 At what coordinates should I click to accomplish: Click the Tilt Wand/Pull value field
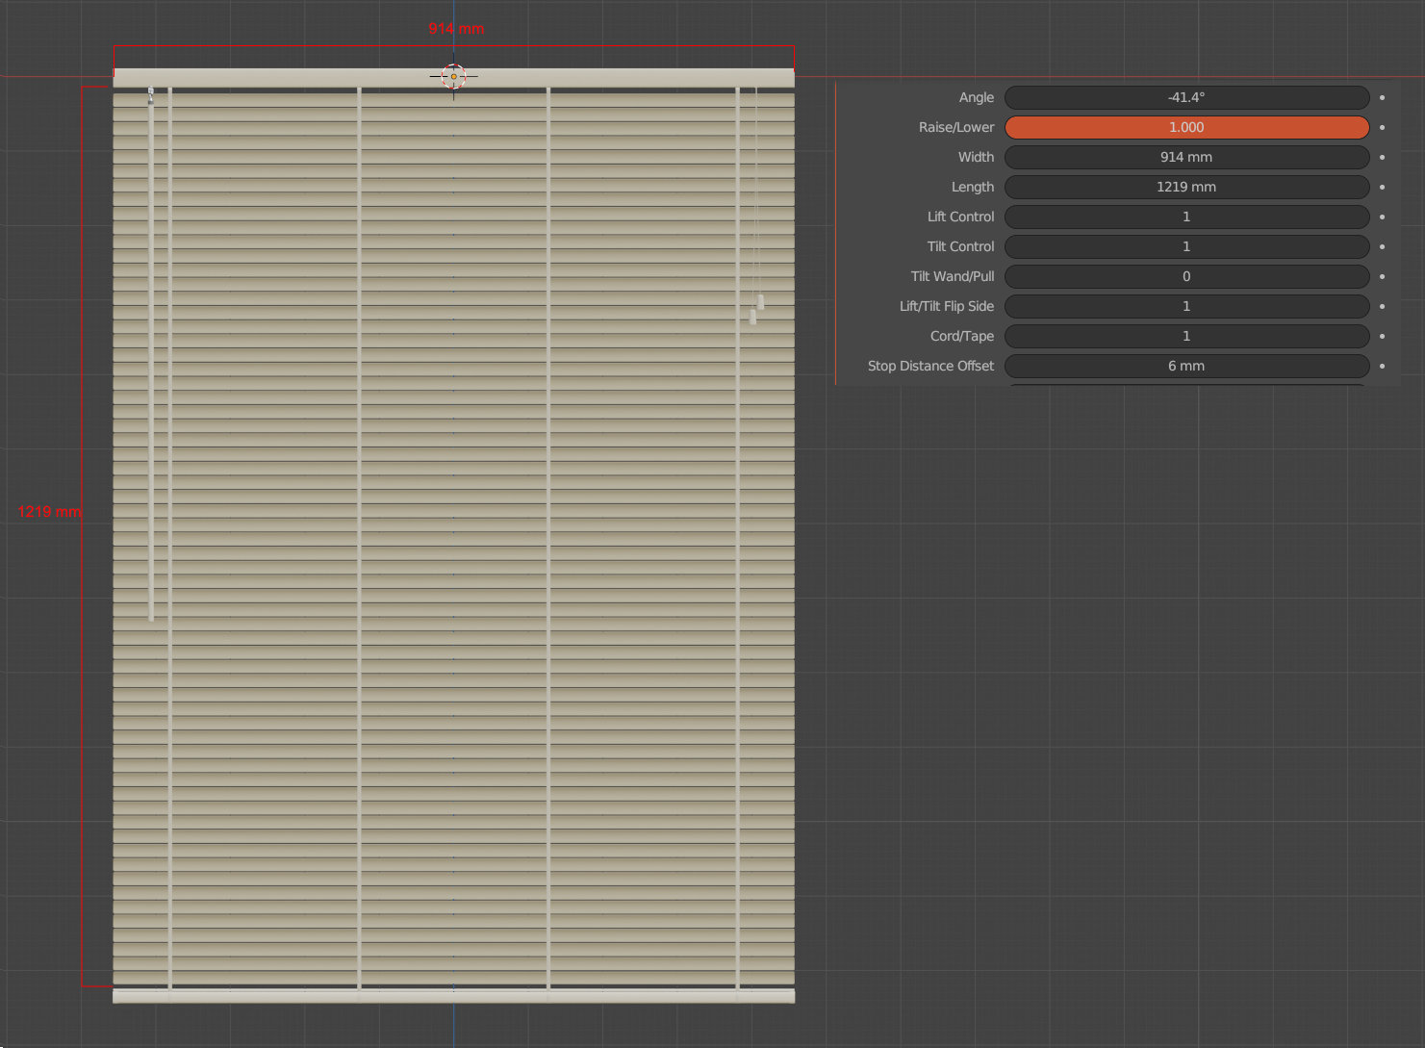tap(1186, 276)
